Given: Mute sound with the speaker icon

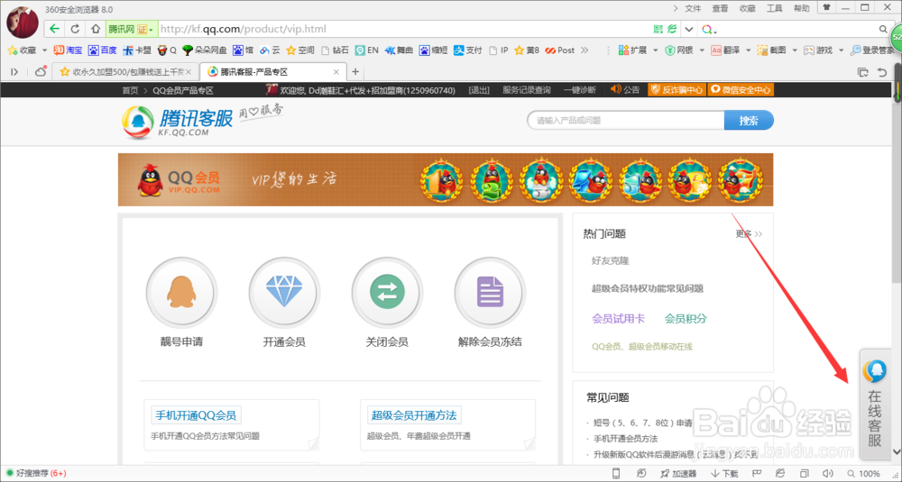Looking at the screenshot, I should (828, 473).
